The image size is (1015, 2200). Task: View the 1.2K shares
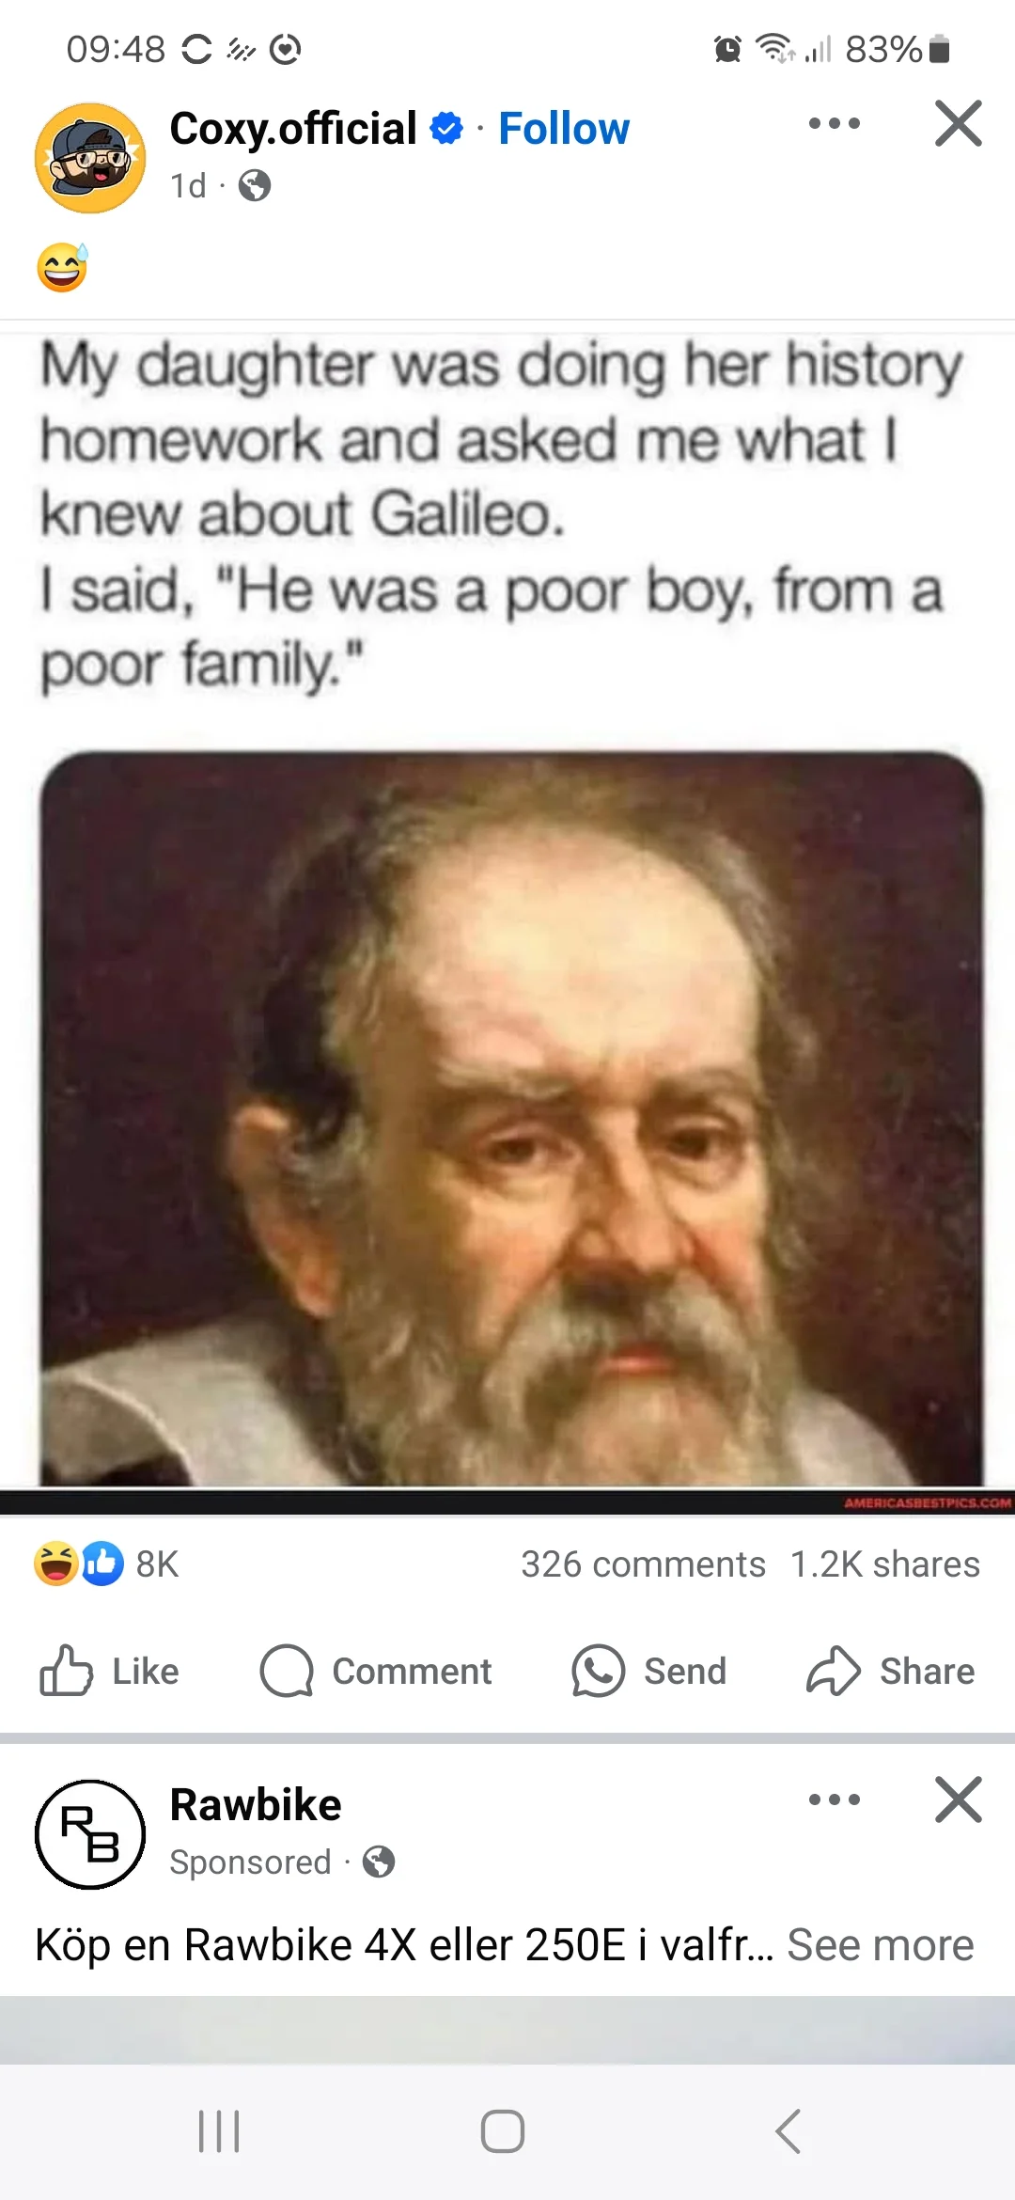[x=884, y=1564]
